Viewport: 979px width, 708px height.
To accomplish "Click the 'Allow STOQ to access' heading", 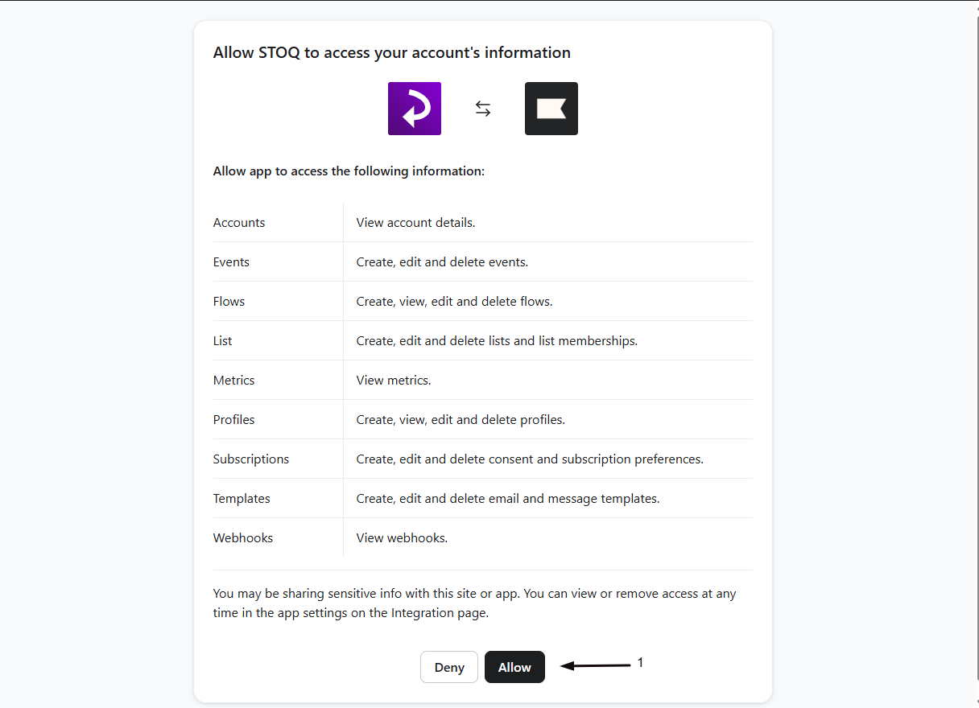I will (392, 53).
